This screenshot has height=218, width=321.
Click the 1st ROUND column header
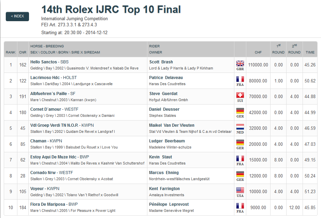click(278, 49)
